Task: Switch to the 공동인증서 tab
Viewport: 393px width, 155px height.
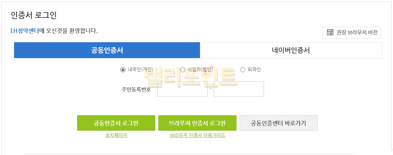Action: click(107, 50)
